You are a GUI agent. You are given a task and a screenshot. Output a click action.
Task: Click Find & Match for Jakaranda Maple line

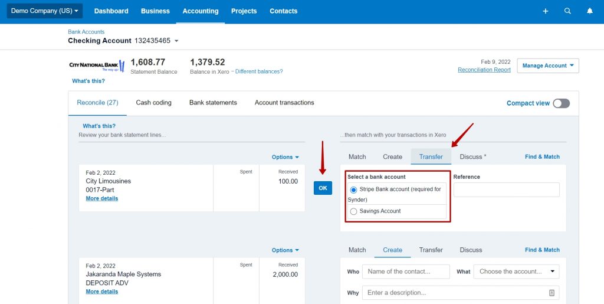point(543,250)
